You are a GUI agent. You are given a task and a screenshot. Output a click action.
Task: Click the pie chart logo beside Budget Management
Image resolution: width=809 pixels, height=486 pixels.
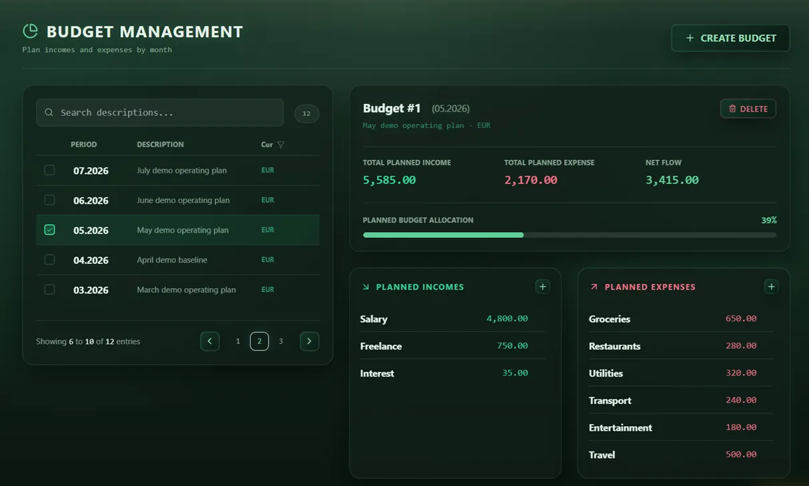[x=30, y=31]
